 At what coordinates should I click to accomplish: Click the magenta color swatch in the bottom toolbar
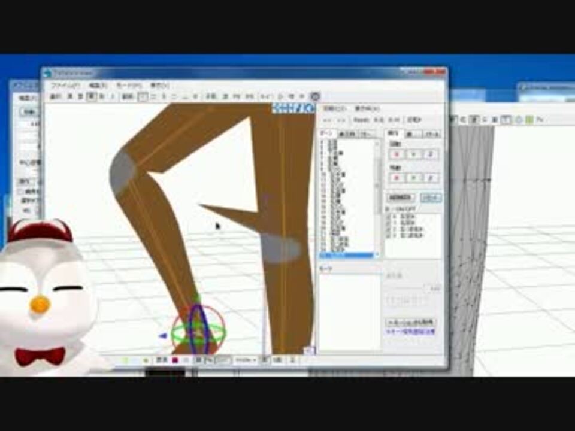[175, 360]
